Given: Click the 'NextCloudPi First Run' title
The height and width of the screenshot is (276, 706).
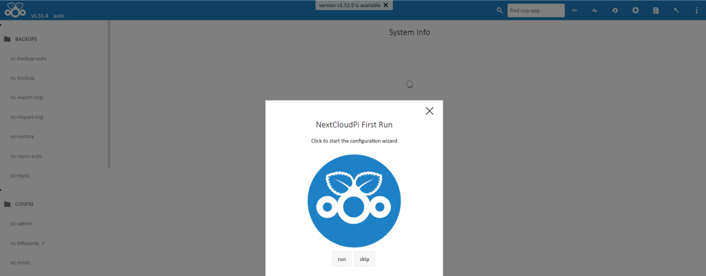Looking at the screenshot, I should [354, 125].
